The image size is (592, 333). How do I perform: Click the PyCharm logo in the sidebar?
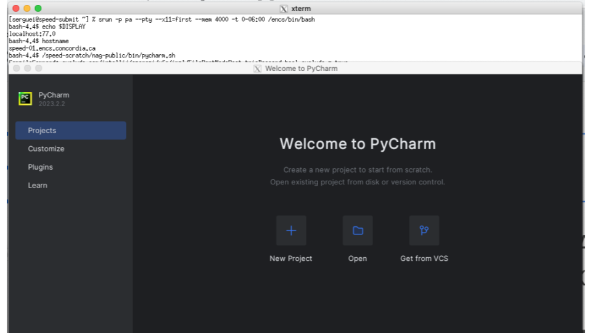25,99
